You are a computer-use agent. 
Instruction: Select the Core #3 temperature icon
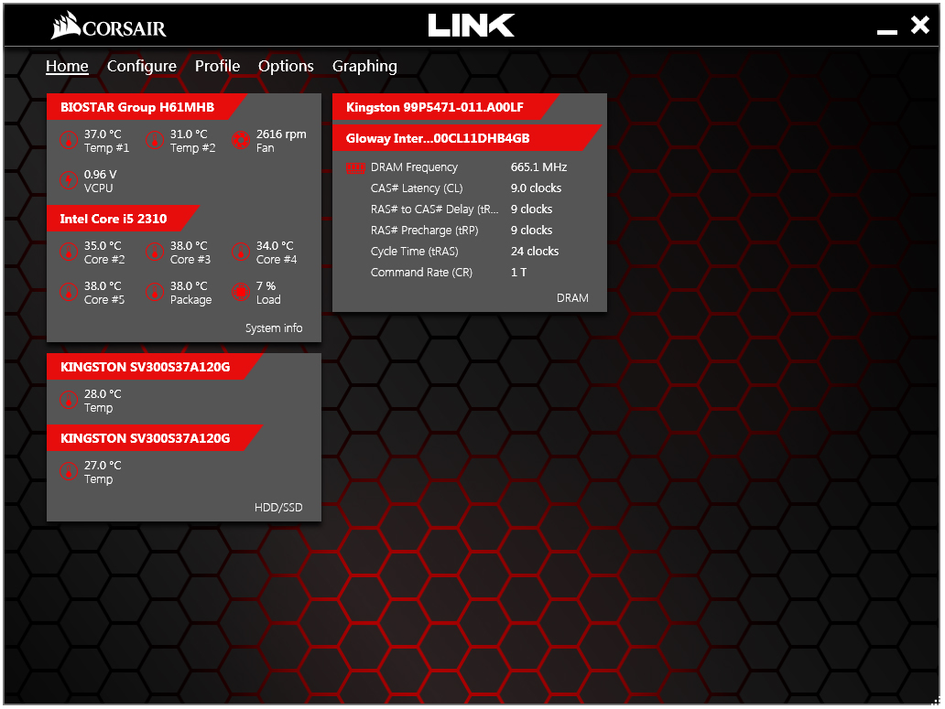point(155,251)
